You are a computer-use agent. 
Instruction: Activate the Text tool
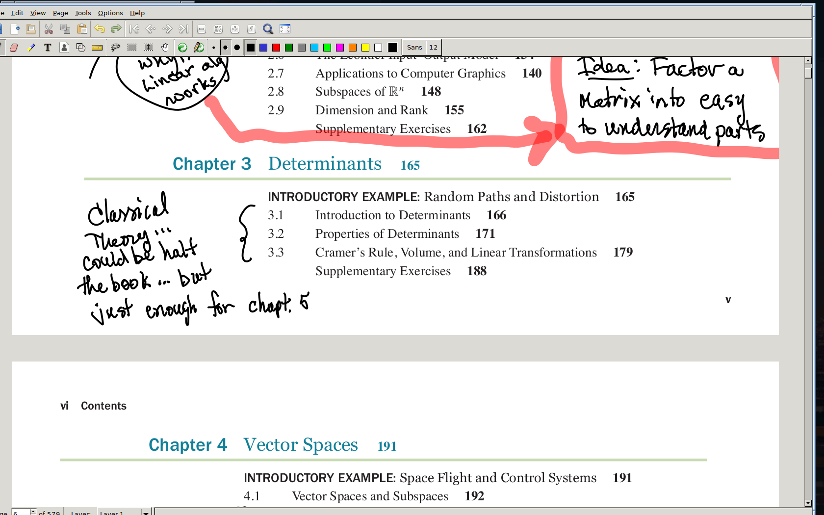click(48, 48)
